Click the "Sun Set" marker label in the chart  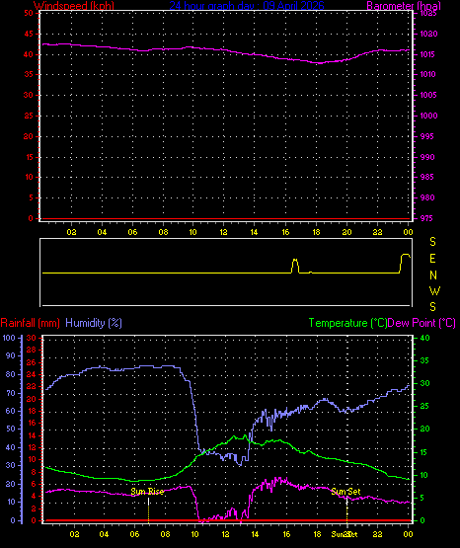pyautogui.click(x=345, y=492)
